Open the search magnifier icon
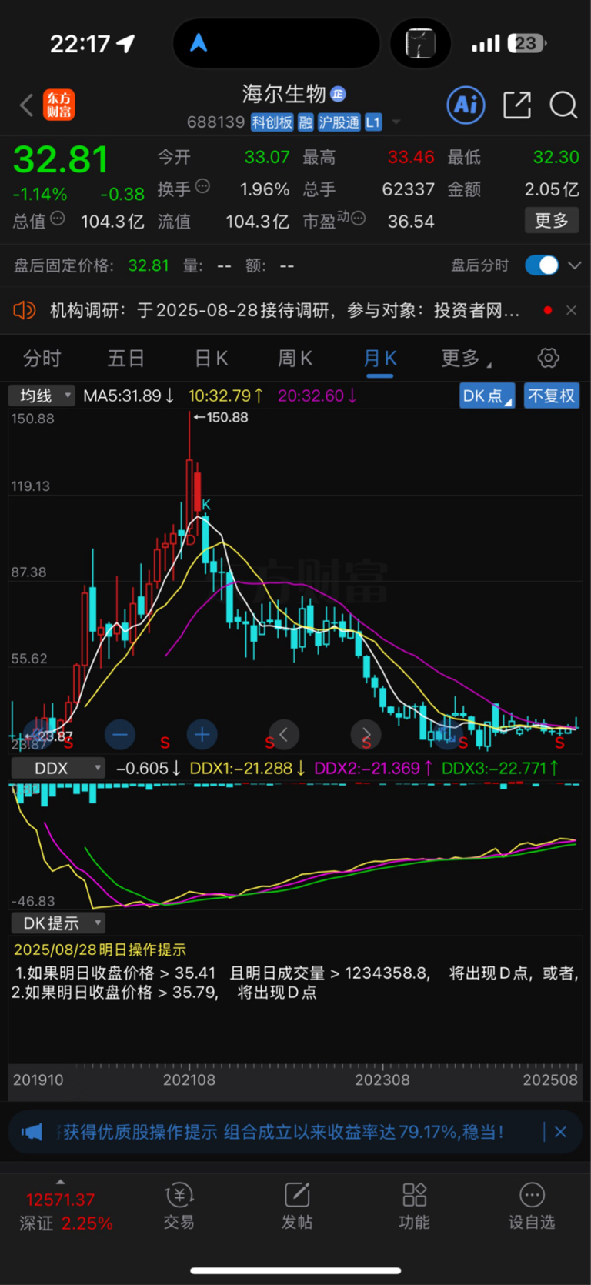 [563, 105]
